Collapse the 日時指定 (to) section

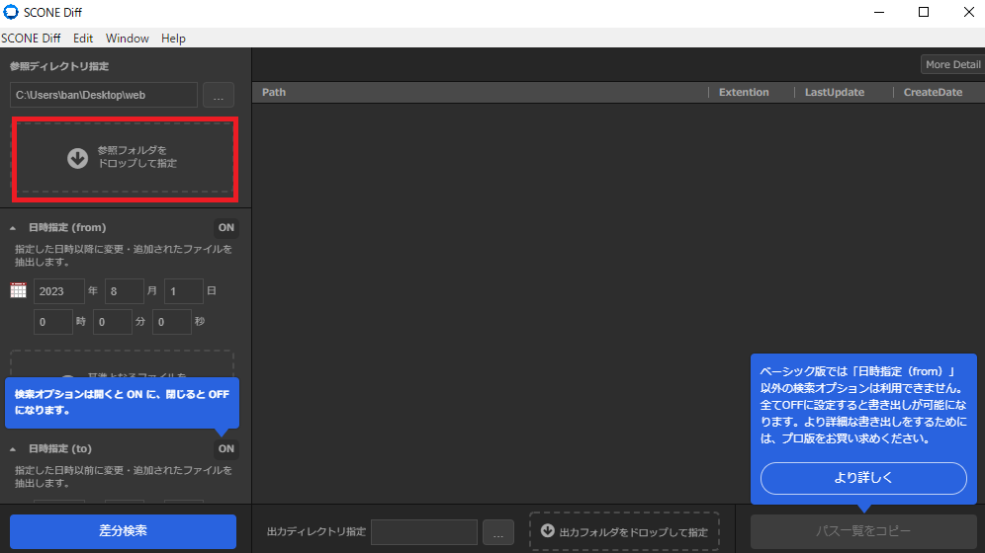(13, 449)
